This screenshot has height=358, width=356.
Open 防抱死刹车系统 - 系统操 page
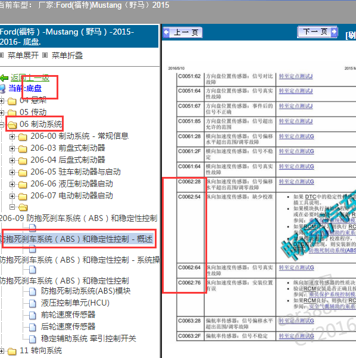tap(80, 260)
